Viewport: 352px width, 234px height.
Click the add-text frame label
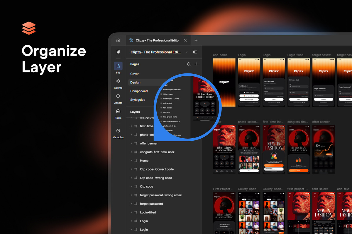click(343, 189)
